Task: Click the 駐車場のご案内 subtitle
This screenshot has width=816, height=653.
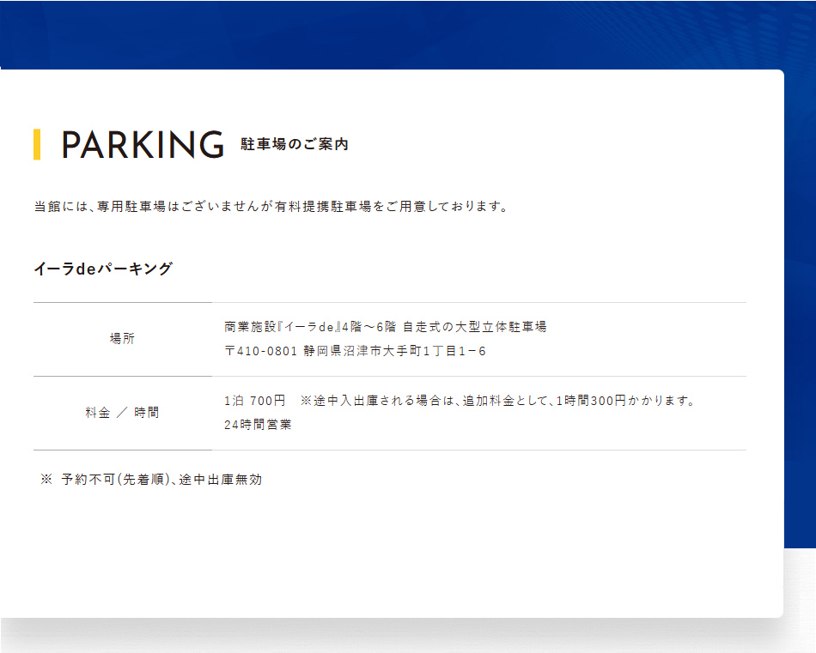Action: 294,144
